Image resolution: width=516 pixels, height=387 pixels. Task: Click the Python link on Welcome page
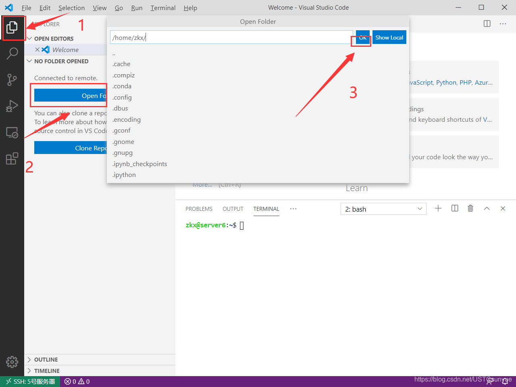pyautogui.click(x=446, y=82)
